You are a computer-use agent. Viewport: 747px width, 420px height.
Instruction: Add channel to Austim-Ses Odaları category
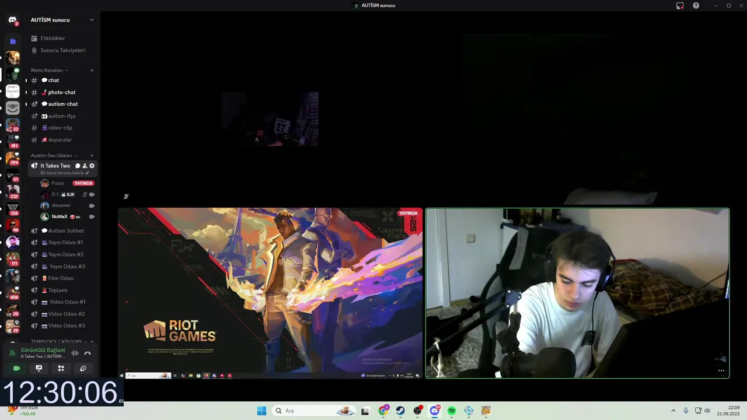pyautogui.click(x=92, y=156)
